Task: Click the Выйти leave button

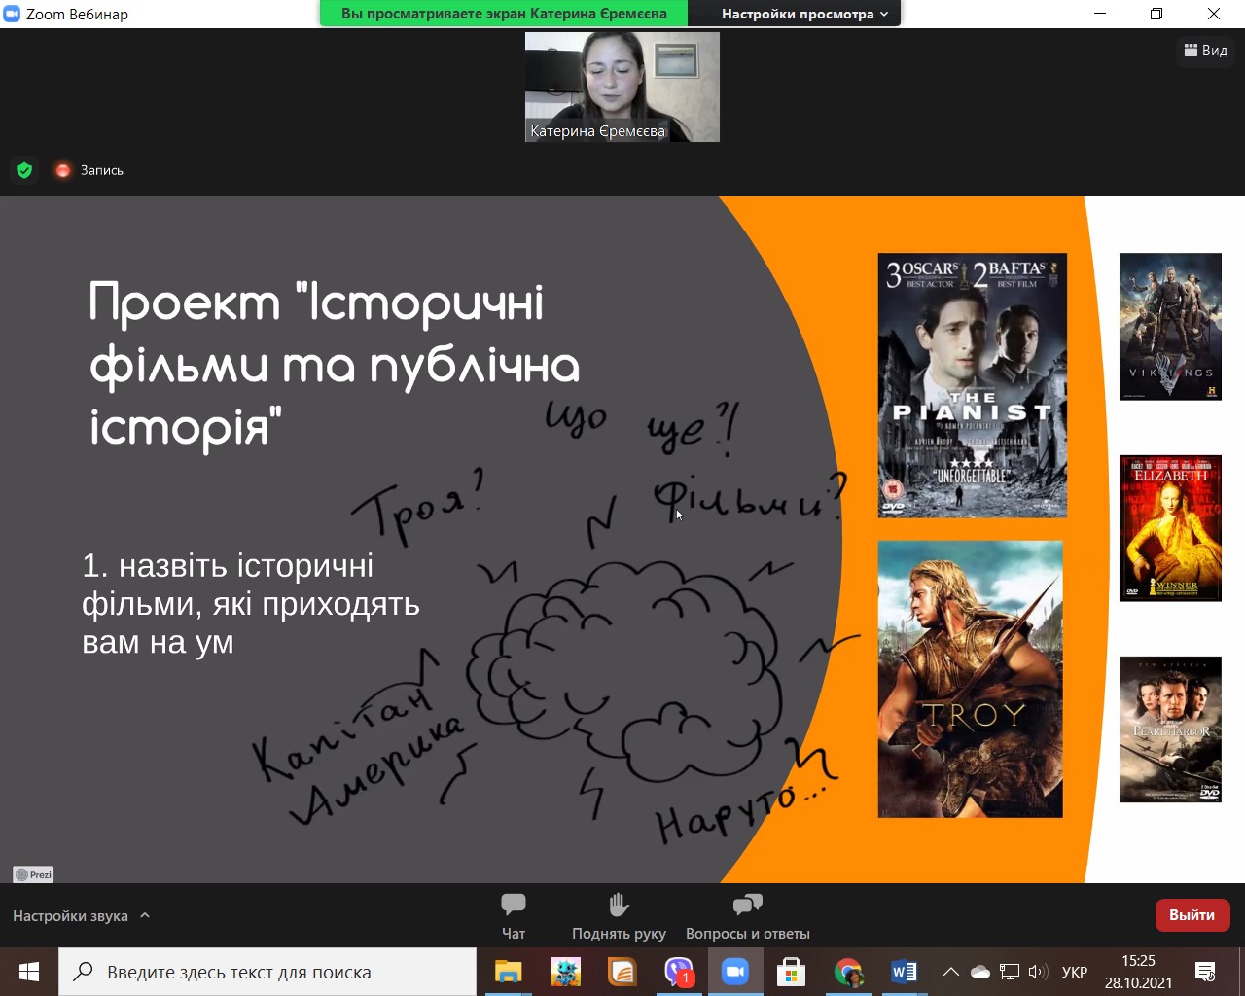Action: tap(1192, 915)
